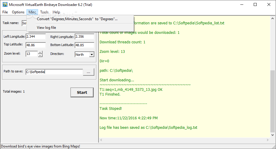Minimize the Birdseye Downloader window
This screenshot has width=276, height=149.
click(242, 4)
